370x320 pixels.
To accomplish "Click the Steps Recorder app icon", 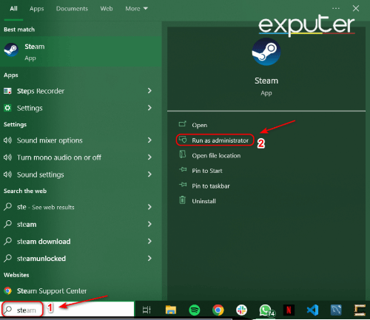I will pos(7,91).
